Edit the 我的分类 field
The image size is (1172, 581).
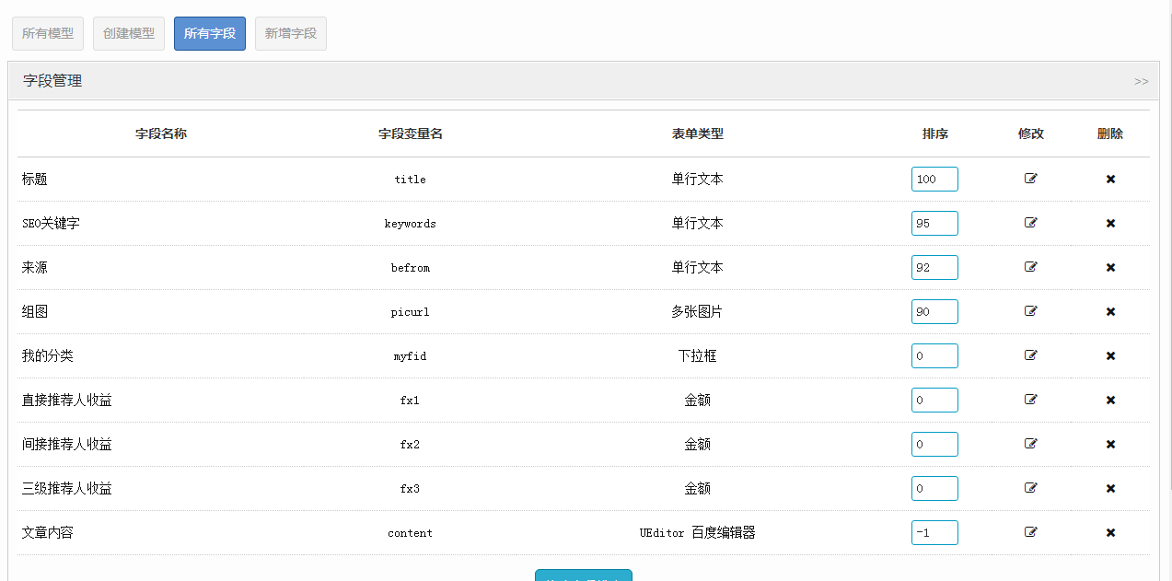(x=1030, y=355)
